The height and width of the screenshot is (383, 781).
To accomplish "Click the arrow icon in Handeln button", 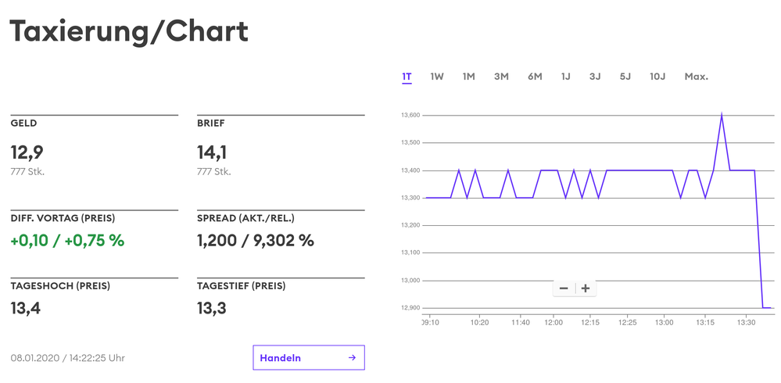I will (352, 358).
